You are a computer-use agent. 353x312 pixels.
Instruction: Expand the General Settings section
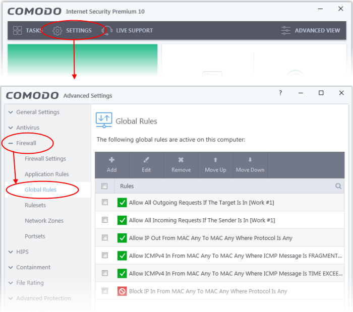click(37, 112)
